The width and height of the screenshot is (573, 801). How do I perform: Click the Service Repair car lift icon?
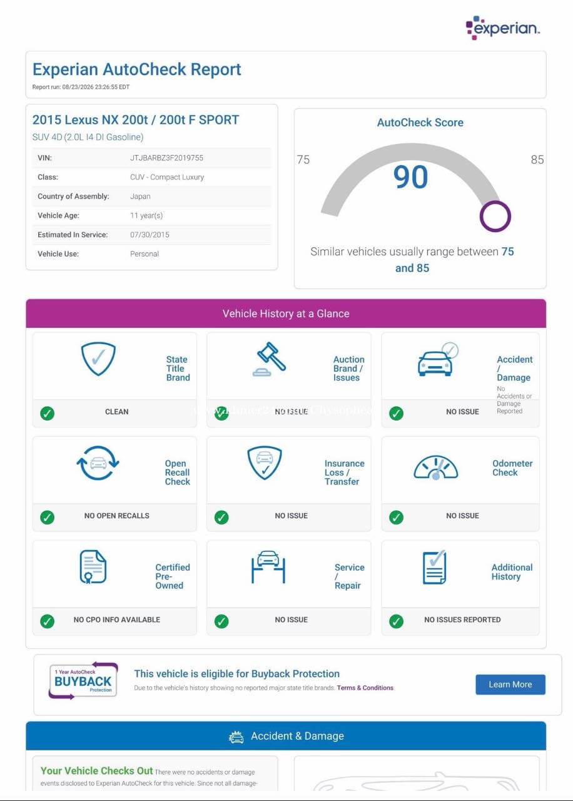(268, 567)
